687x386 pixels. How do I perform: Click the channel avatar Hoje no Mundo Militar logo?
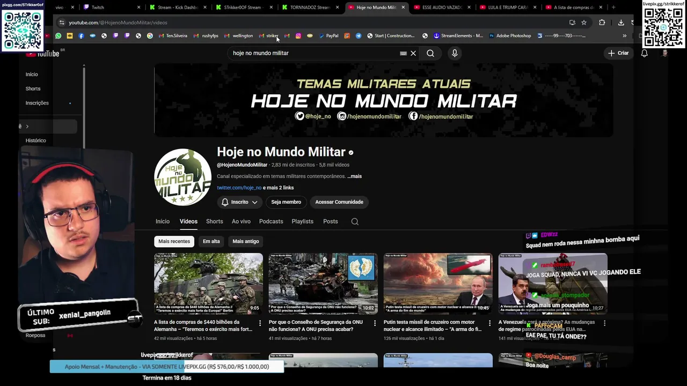tap(182, 177)
